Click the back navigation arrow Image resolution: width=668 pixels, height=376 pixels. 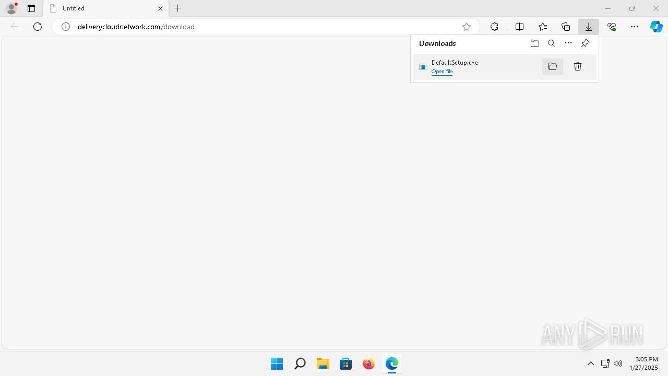click(x=15, y=27)
